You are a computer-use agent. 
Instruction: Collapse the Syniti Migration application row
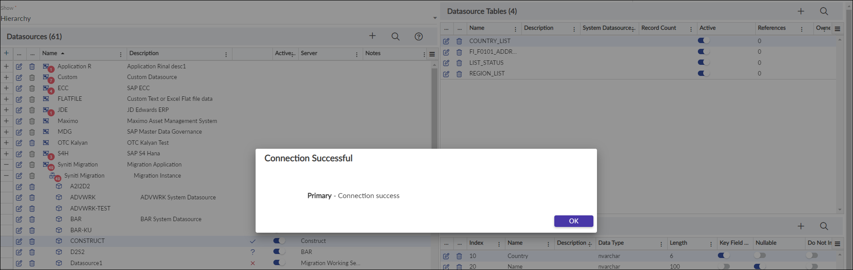pos(6,164)
